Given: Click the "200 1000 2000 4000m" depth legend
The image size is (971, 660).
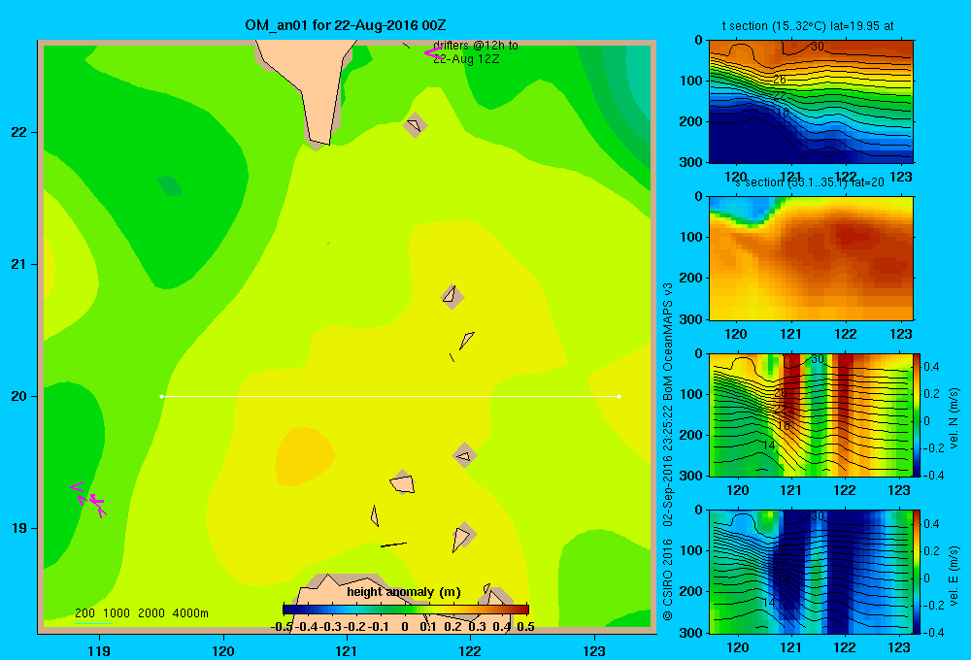Looking at the screenshot, I should 141,613.
